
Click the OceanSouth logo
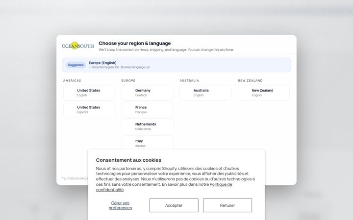(77, 46)
